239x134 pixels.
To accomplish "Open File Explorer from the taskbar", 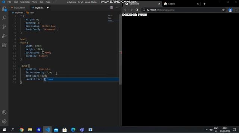I will (x=30, y=130).
